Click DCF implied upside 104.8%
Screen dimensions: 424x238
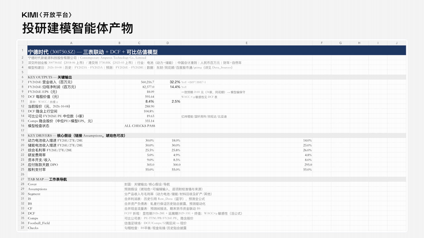click(149, 111)
